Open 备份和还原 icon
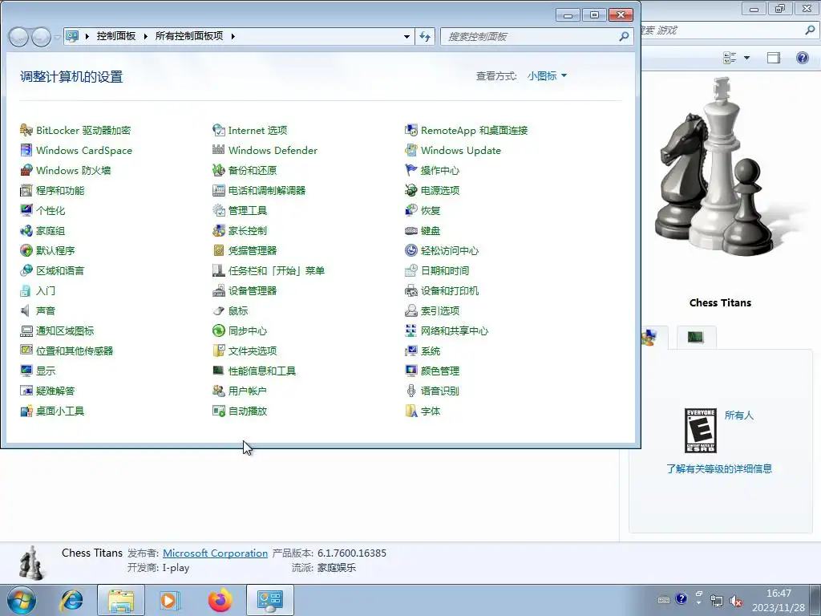The height and width of the screenshot is (616, 821). 219,170
